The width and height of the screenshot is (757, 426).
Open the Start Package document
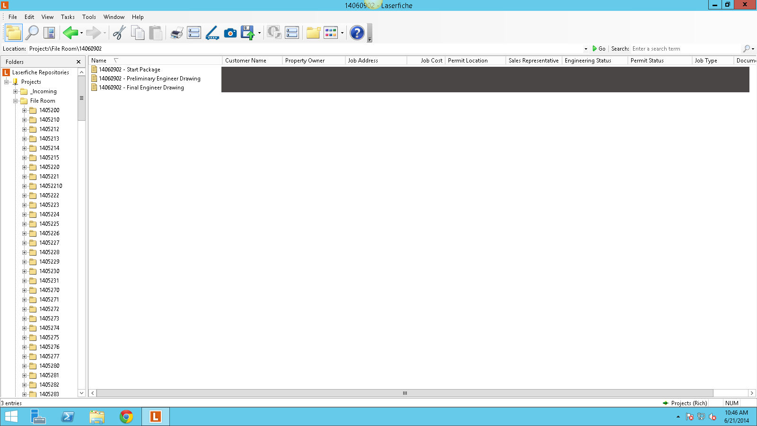pos(130,70)
